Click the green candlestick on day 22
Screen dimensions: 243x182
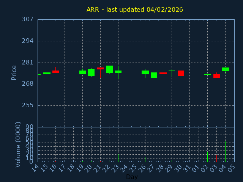pos(109,69)
